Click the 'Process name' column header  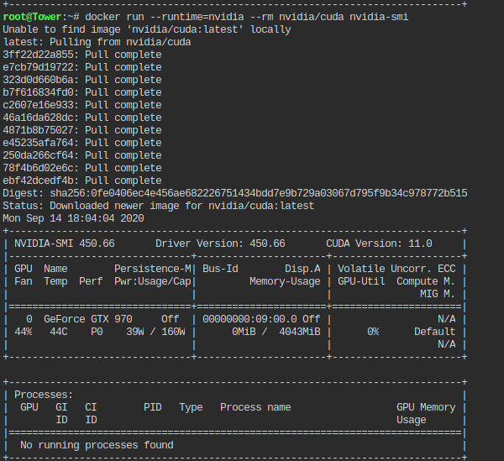coord(255,407)
